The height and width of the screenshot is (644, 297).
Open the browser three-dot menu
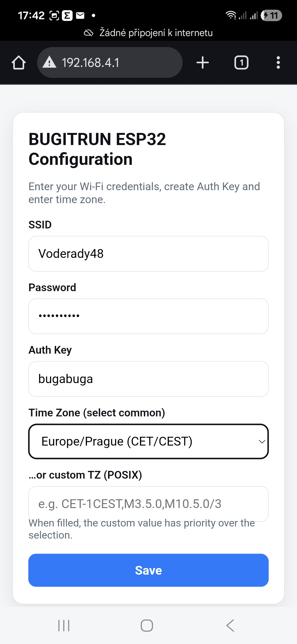(x=278, y=62)
